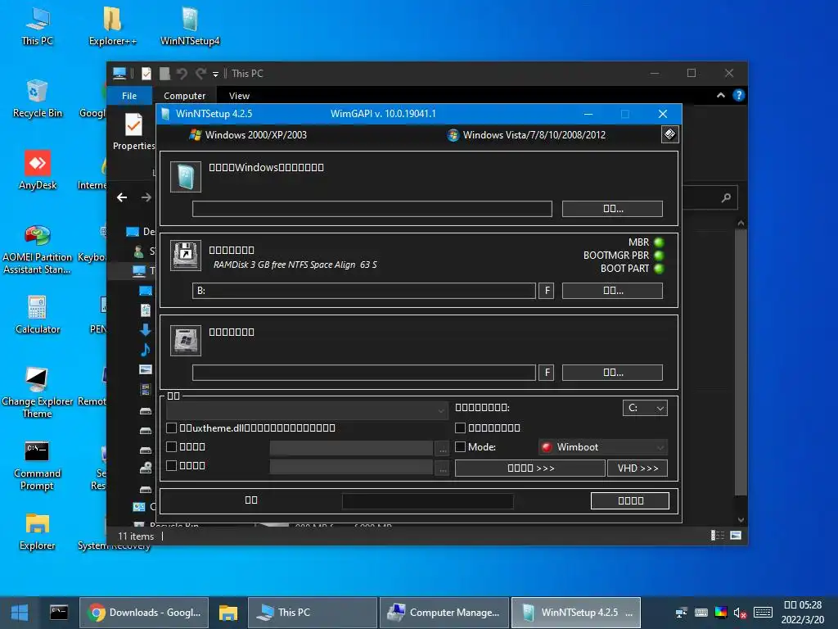The height and width of the screenshot is (629, 838).
Task: Click tweaks >>> button left of VHD
Action: (529, 468)
